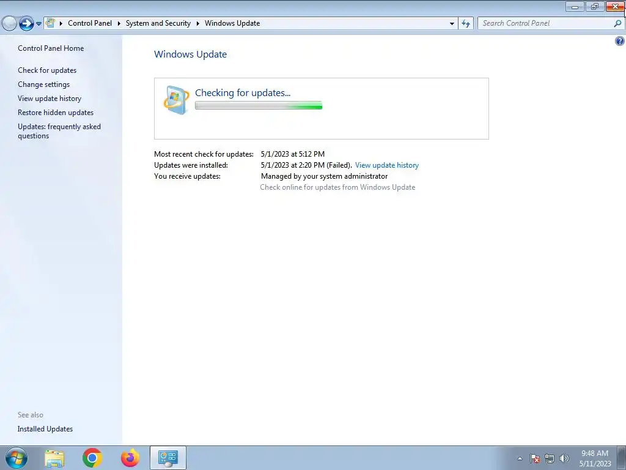Open Updates: frequently asked questions

click(59, 131)
